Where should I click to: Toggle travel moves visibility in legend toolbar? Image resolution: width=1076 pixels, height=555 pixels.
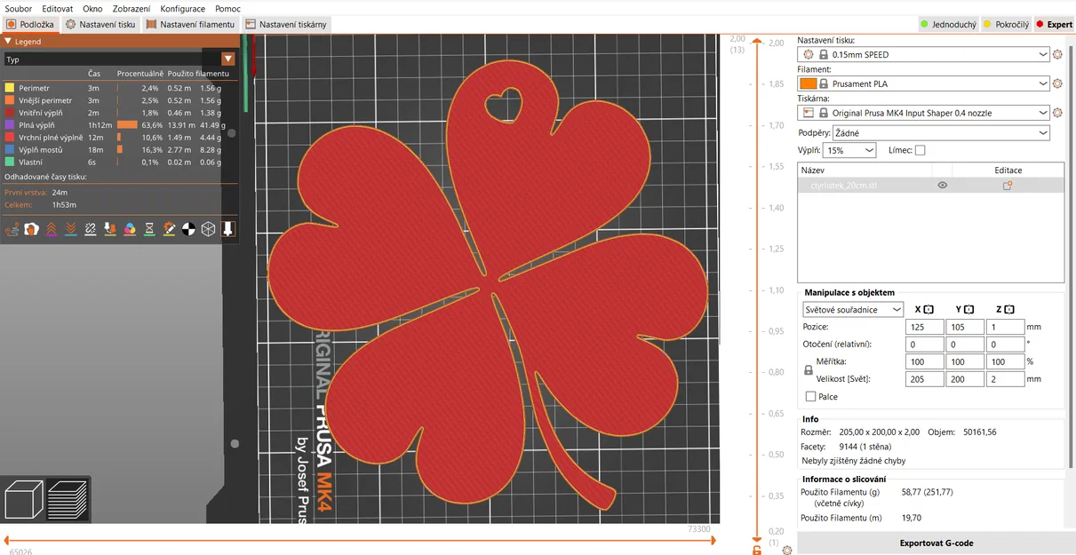pos(12,229)
